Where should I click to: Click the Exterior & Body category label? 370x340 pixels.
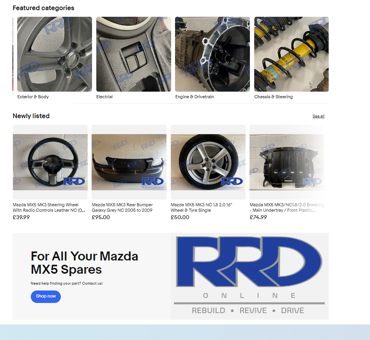33,97
